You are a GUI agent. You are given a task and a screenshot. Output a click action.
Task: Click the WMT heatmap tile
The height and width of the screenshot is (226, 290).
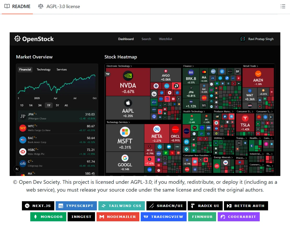[250, 95]
